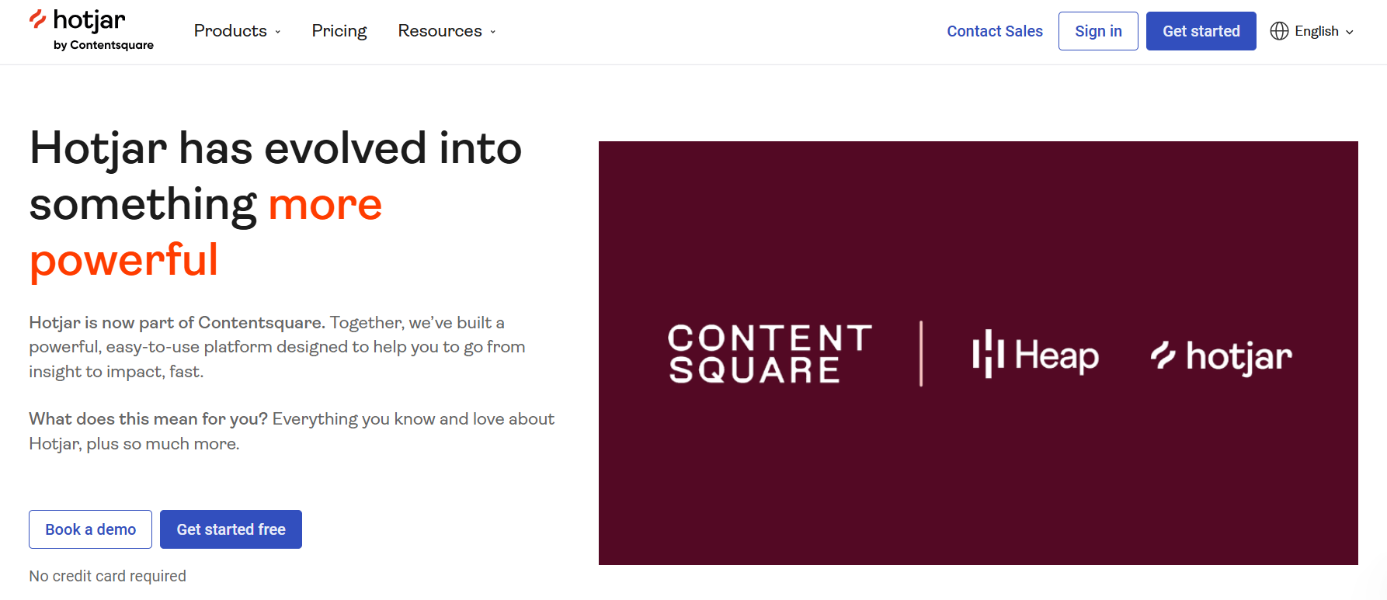Screen dimensions: 1387x600
Task: Click the globe language icon
Action: pyautogui.click(x=1279, y=31)
